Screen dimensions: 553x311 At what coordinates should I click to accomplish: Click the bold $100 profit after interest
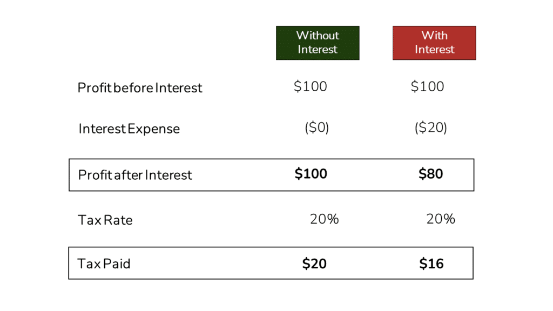tap(311, 174)
